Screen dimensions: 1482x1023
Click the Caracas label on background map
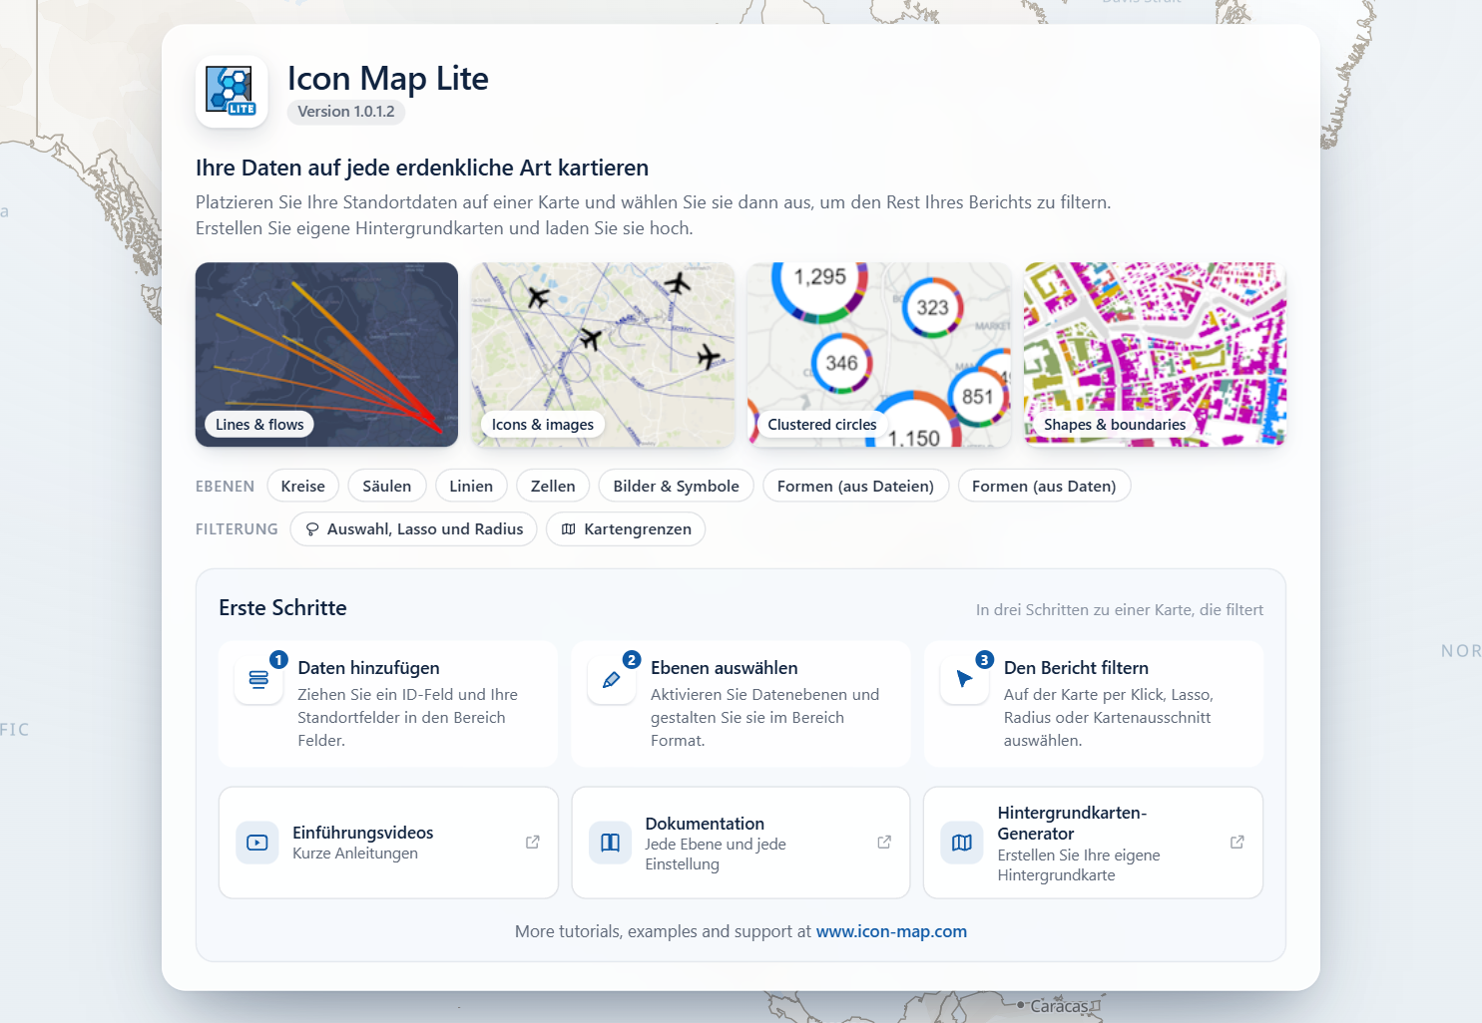[1059, 1006]
